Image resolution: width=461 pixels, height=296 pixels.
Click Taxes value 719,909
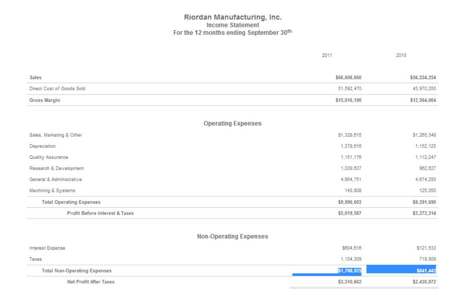(428, 259)
